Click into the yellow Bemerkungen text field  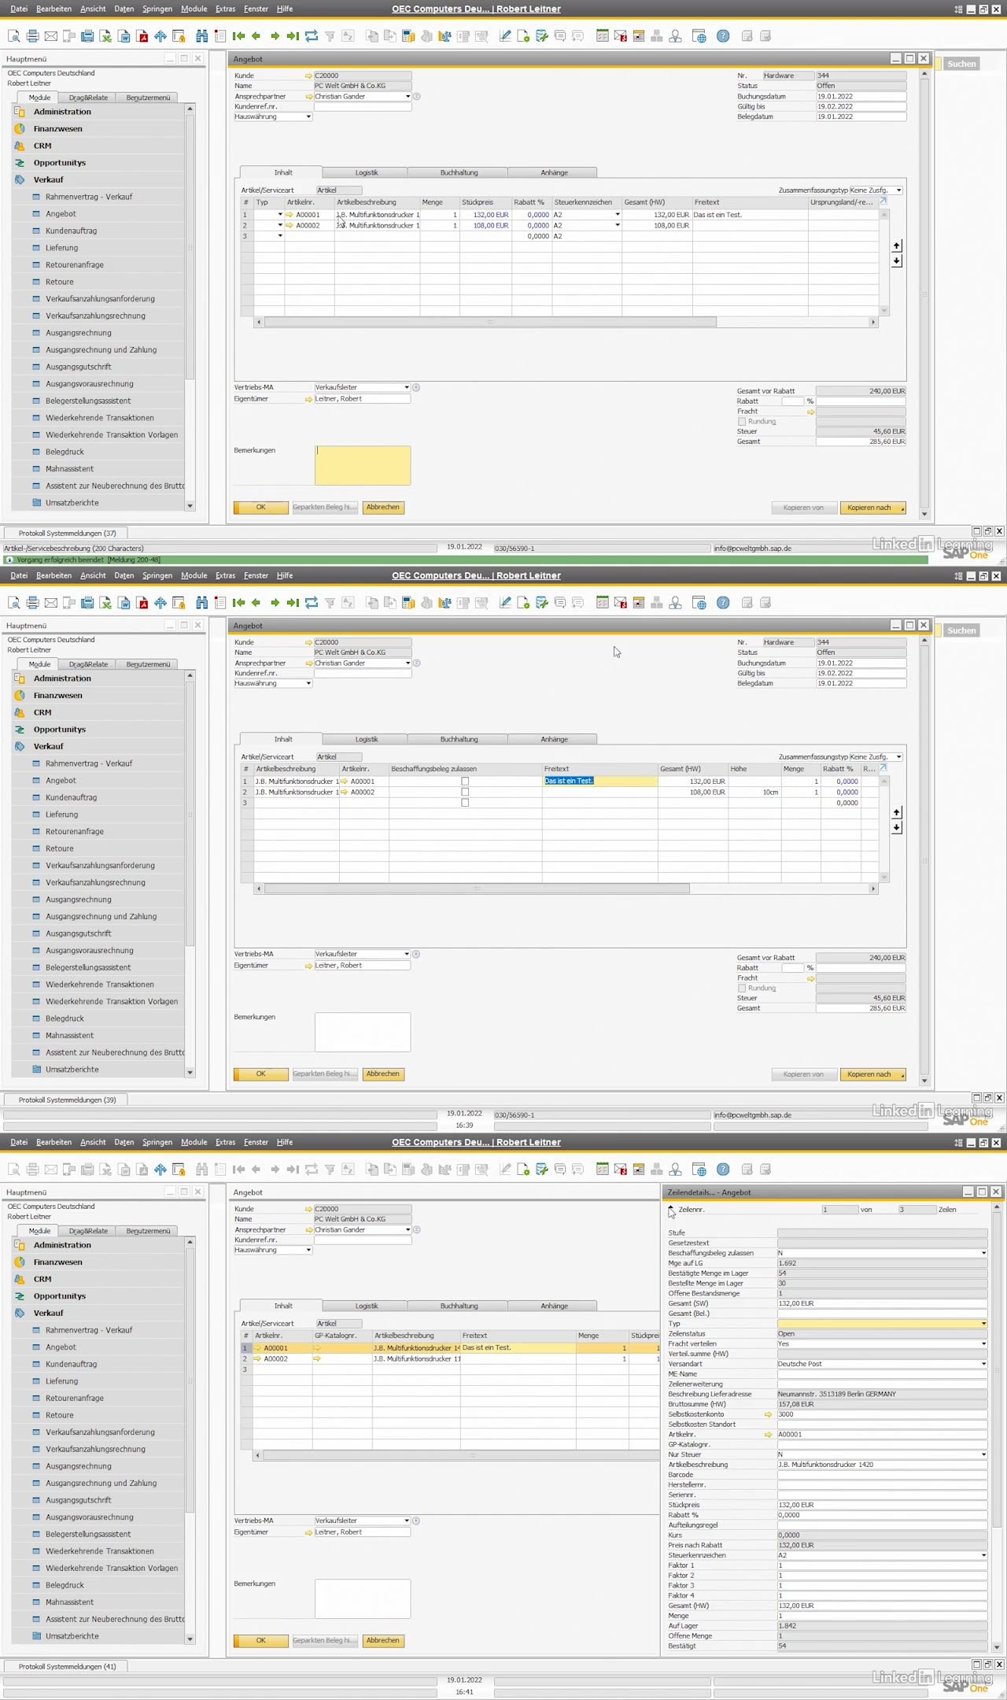pos(363,465)
